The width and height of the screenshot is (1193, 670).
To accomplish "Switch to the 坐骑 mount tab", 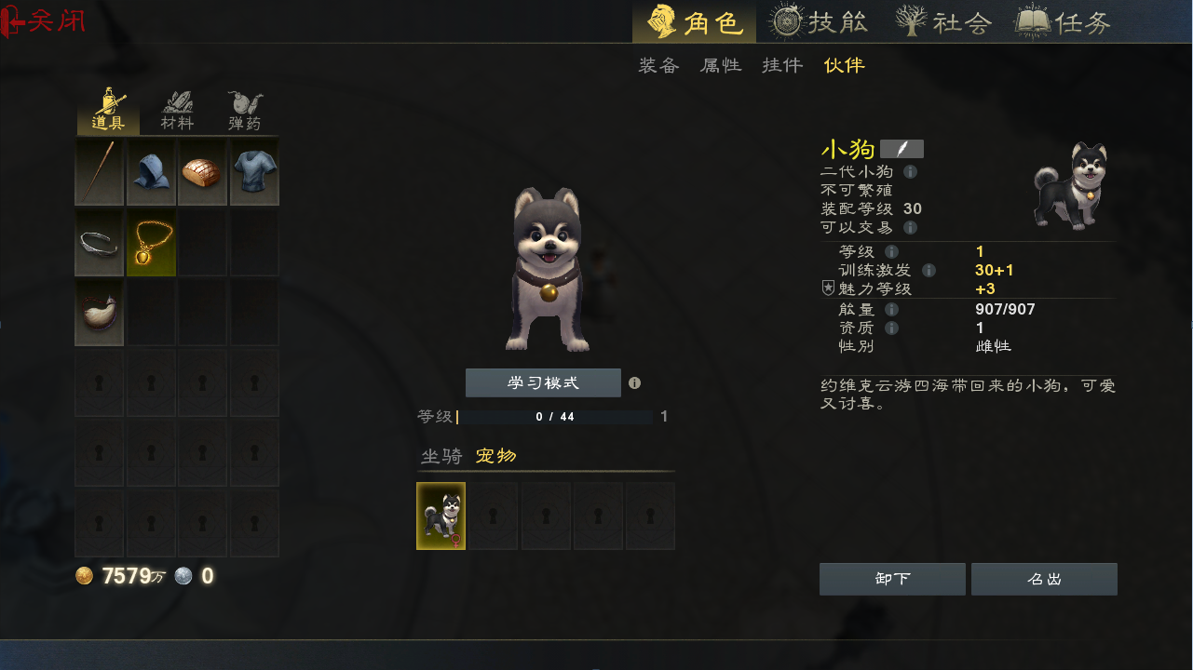I will 441,456.
